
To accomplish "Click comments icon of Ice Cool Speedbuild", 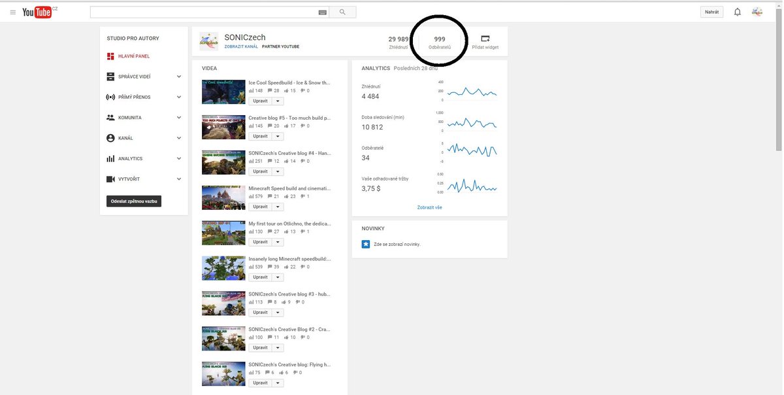I will [269, 91].
